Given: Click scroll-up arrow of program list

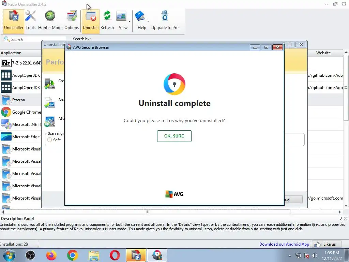Looking at the screenshot, I should tap(346, 52).
